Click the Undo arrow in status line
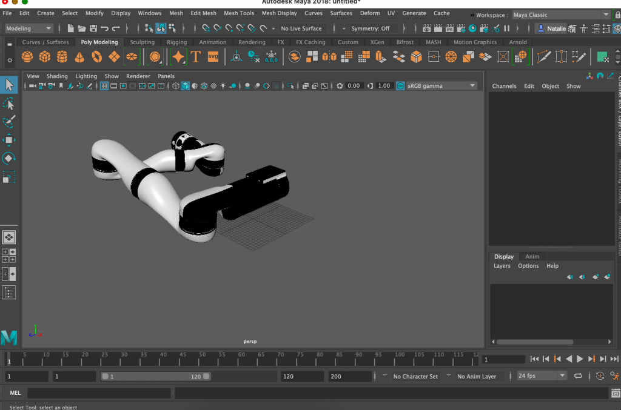This screenshot has width=621, height=410. 105,28
